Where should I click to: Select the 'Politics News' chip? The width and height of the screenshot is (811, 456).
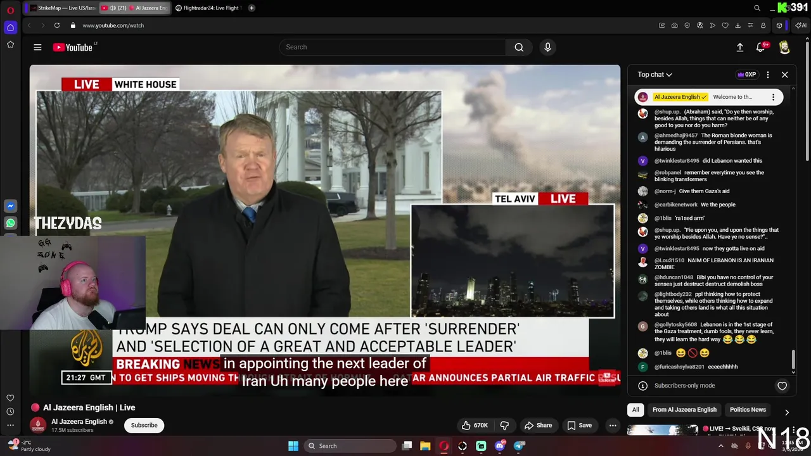point(748,410)
